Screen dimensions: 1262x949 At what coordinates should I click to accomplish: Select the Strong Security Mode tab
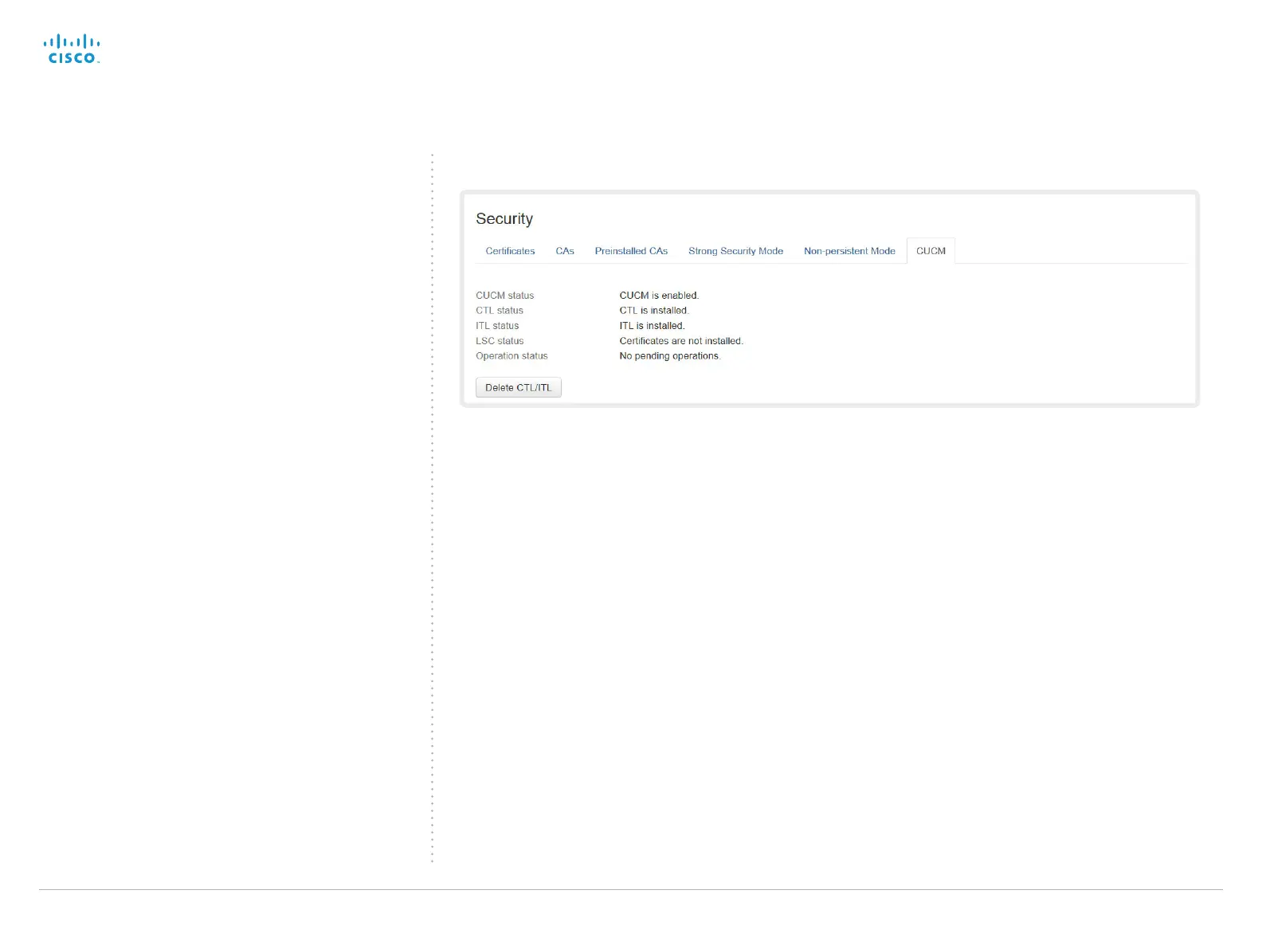pyautogui.click(x=735, y=251)
